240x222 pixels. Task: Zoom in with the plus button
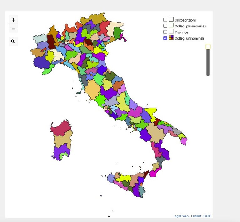pos(13,20)
